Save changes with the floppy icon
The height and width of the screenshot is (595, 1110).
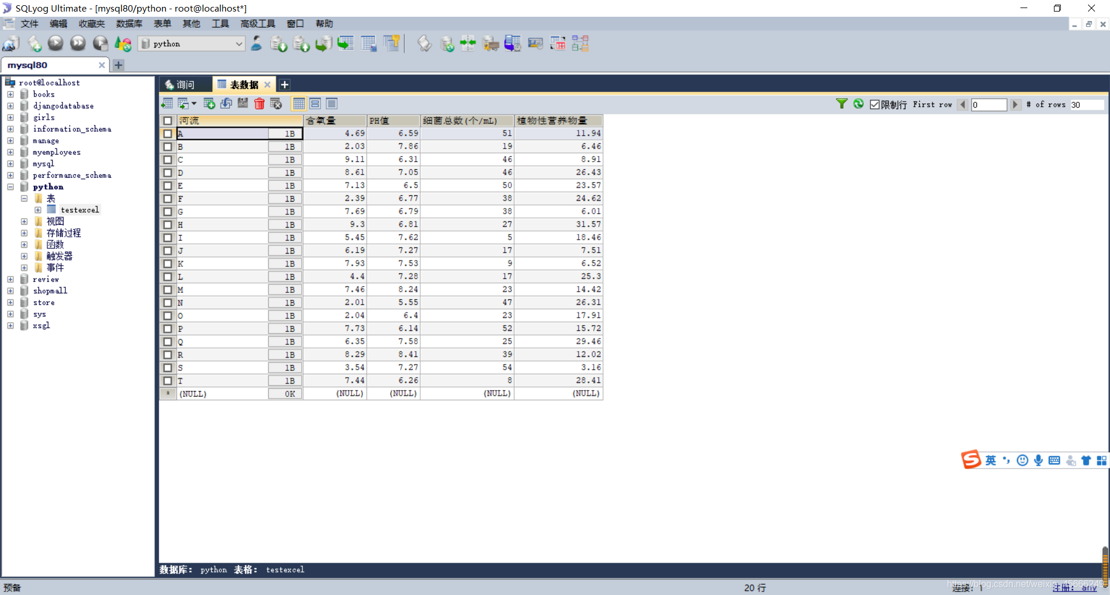[x=243, y=103]
